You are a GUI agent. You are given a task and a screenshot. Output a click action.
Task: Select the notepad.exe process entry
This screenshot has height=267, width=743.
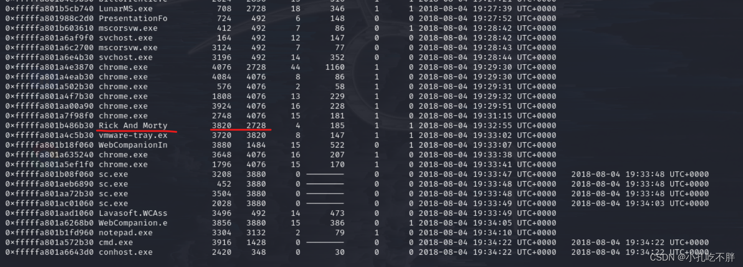pos(126,232)
